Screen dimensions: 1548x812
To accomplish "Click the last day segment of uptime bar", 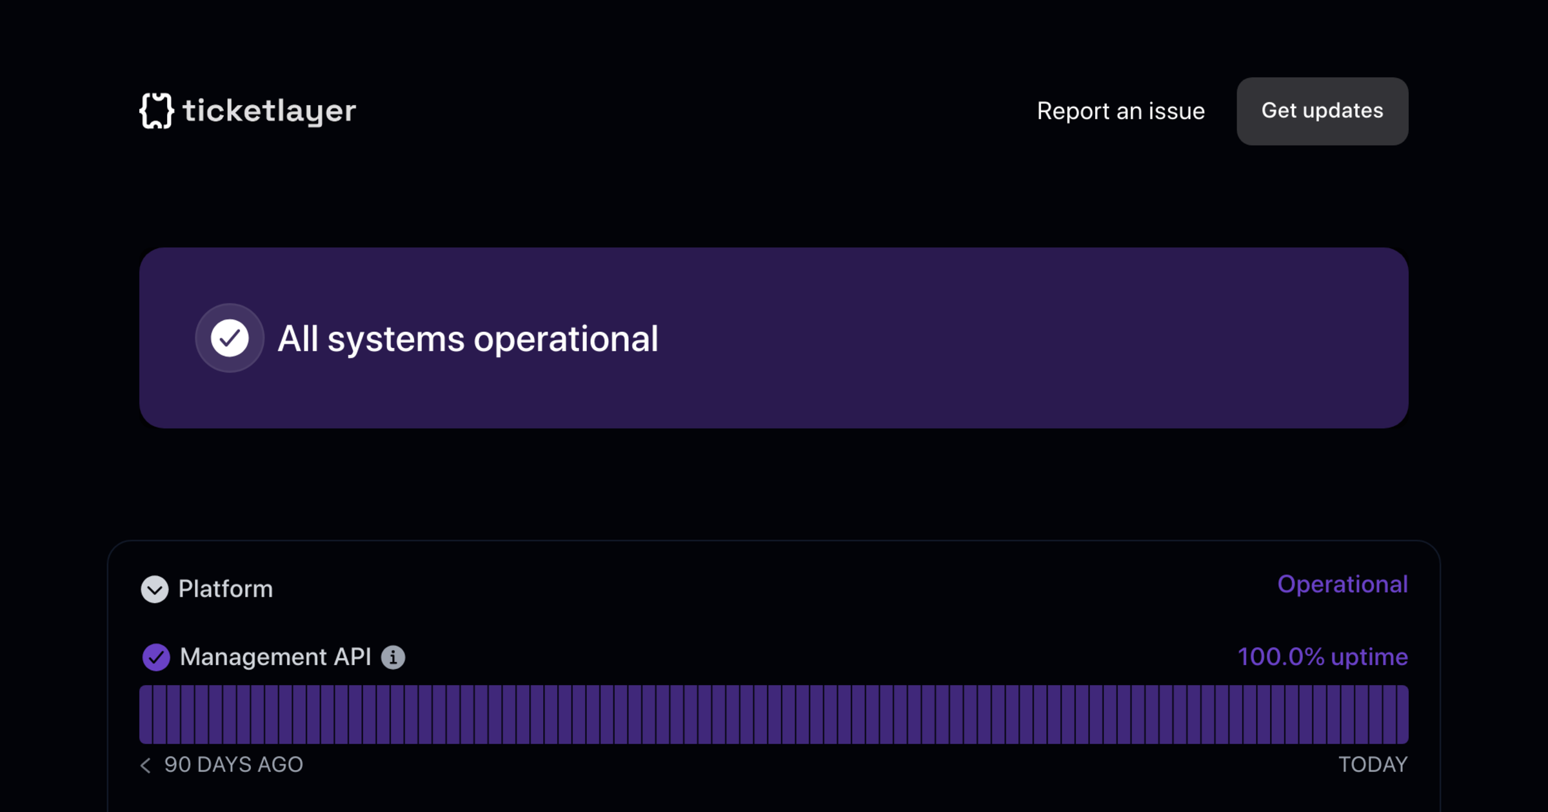I will [1402, 714].
